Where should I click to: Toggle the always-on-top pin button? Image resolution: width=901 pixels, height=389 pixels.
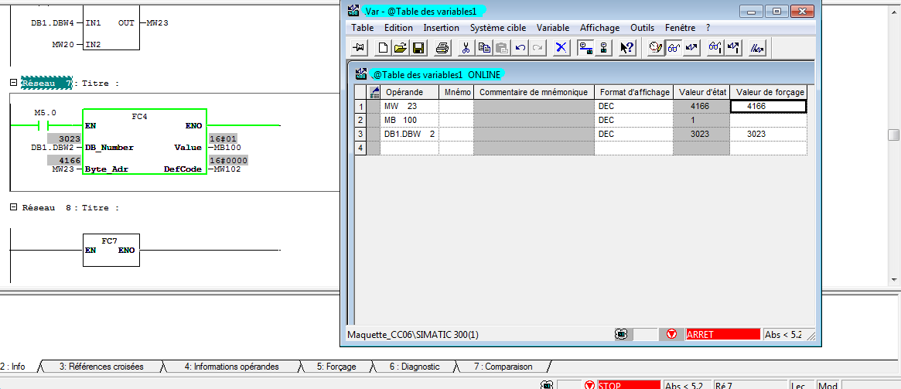coord(359,48)
